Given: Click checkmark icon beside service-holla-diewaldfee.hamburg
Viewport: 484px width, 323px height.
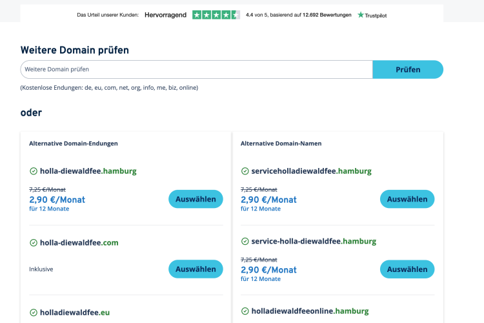Looking at the screenshot, I should click(x=245, y=242).
